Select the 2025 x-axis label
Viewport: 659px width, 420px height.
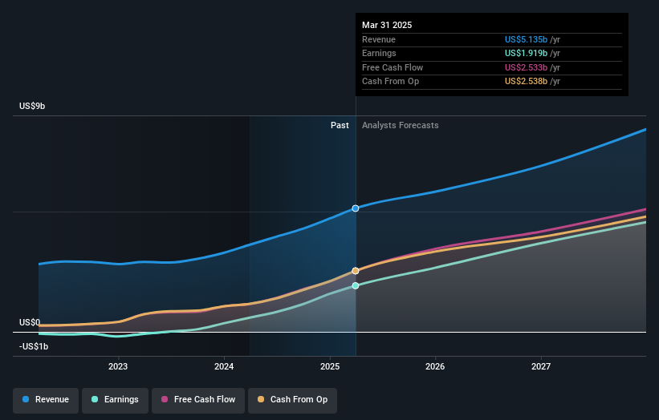pyautogui.click(x=330, y=366)
